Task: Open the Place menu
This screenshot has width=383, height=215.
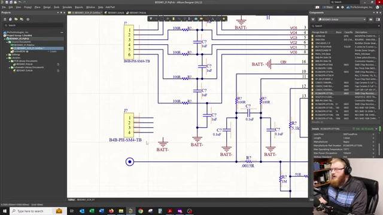Action: point(37,7)
